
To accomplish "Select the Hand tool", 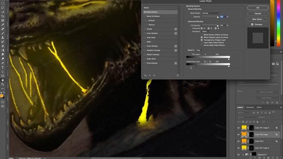I will point(3,80).
